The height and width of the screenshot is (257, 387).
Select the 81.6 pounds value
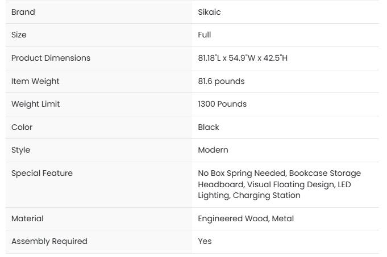[221, 81]
